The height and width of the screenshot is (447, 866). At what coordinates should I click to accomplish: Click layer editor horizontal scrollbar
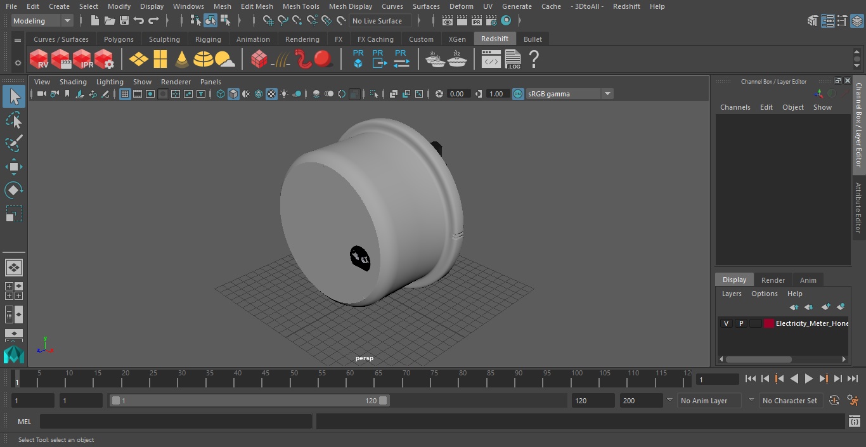[x=758, y=359]
